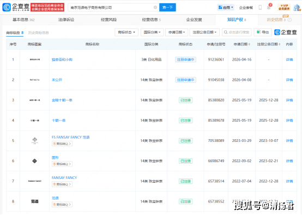Expand the 应用 apps dropdown
The height and width of the screenshot is (215, 302).
[x=226, y=7]
